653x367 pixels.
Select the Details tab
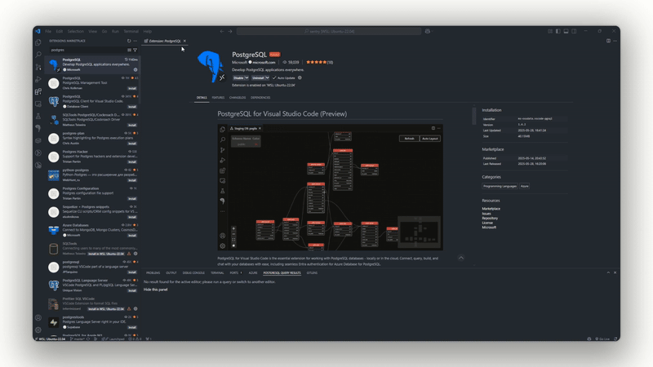pos(202,98)
